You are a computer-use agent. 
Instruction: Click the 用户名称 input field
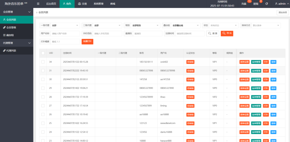65,34
